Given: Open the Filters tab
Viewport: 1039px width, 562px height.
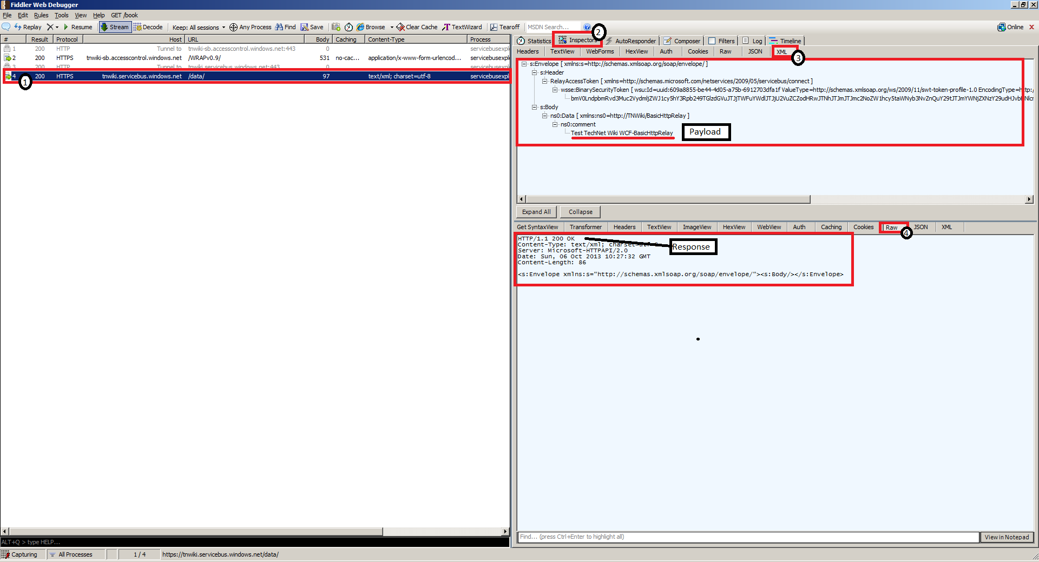Looking at the screenshot, I should click(721, 41).
